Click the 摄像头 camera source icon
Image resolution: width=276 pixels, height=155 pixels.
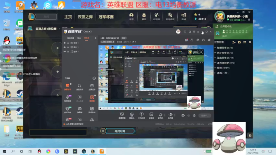[132, 116]
